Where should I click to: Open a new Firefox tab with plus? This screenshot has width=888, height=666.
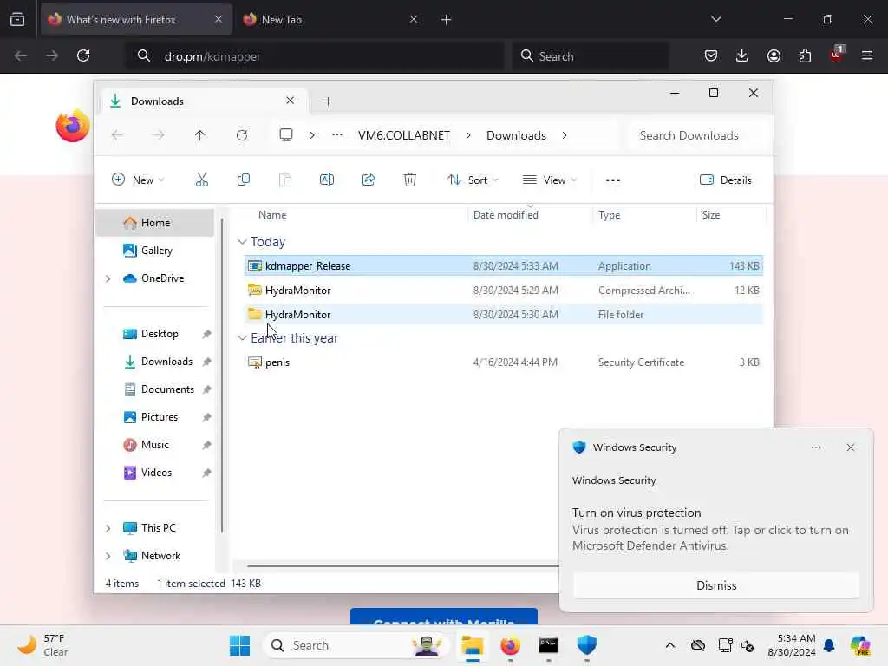(x=447, y=20)
